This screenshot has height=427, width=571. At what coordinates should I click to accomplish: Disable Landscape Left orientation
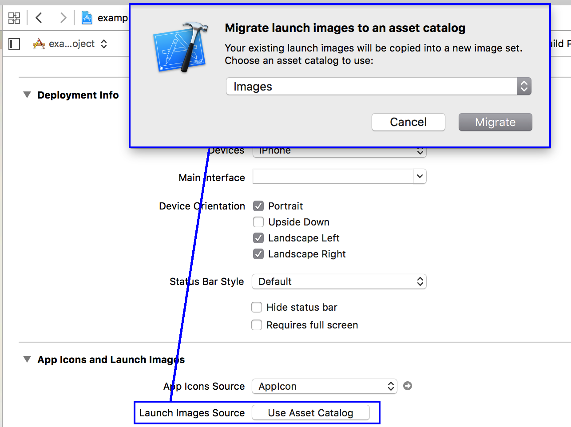(258, 238)
